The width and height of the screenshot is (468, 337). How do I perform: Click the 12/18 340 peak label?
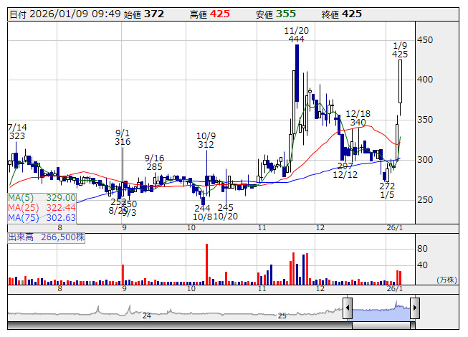[x=358, y=118]
